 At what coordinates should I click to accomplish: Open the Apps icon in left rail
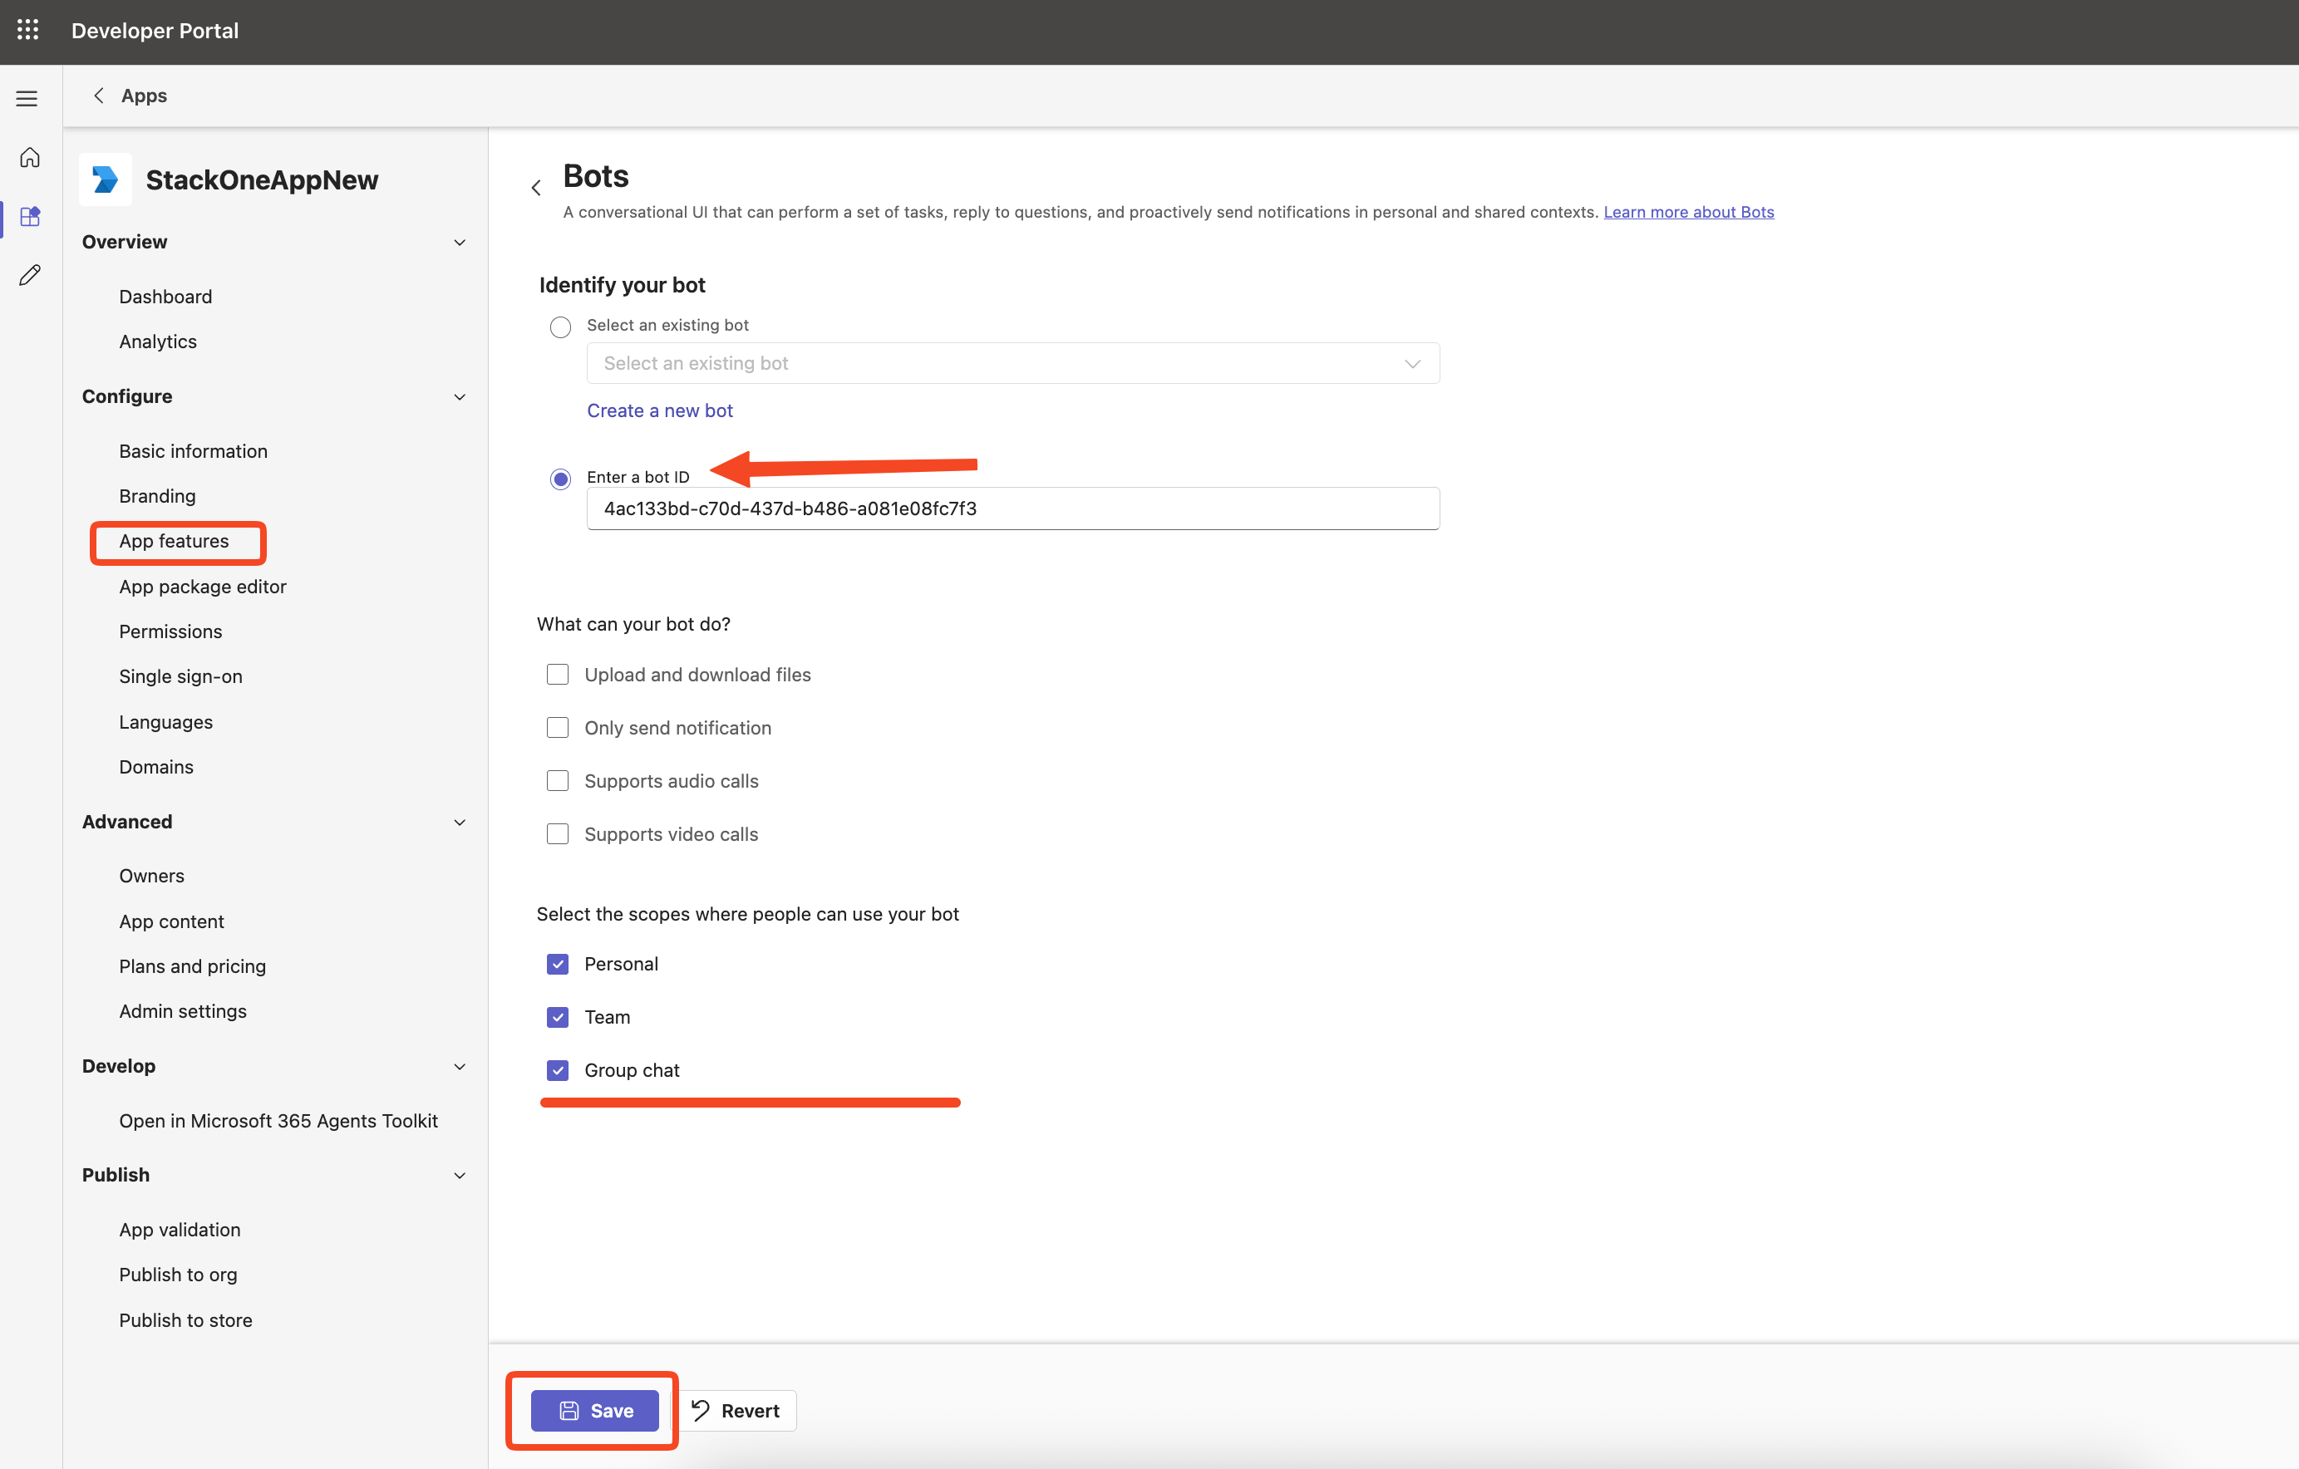coord(30,217)
